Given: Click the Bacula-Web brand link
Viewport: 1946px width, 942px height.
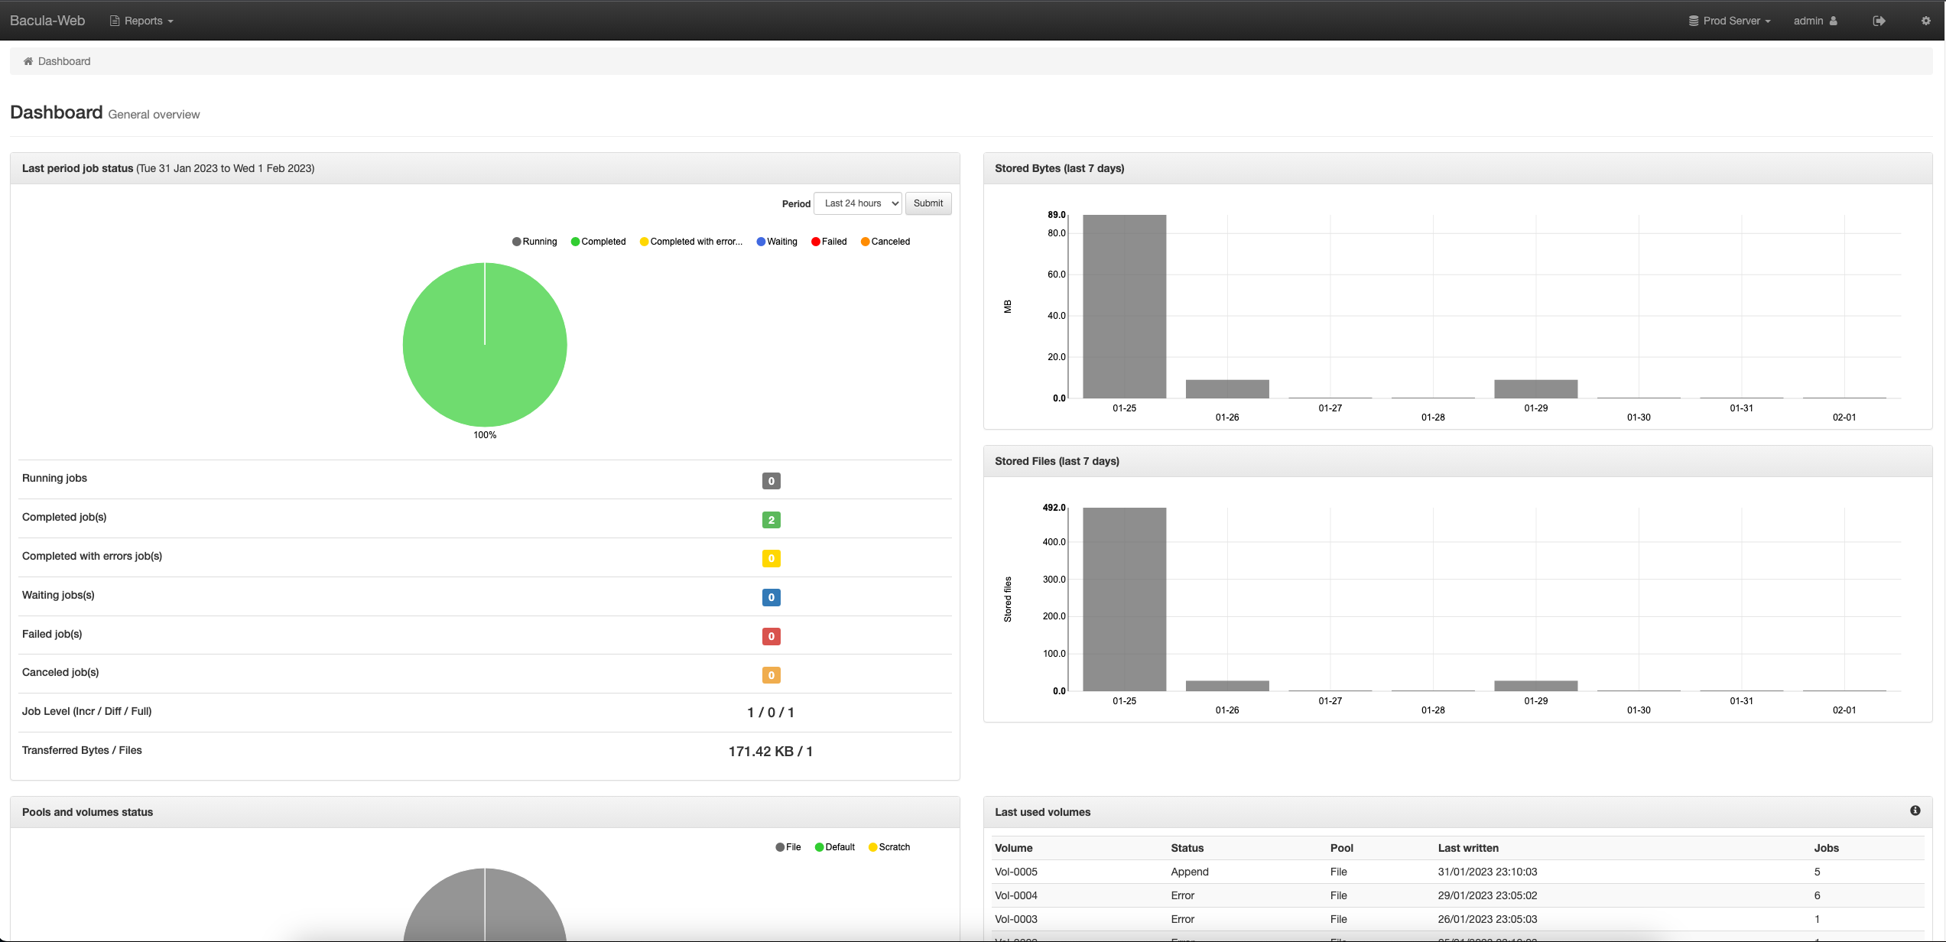Looking at the screenshot, I should 47,21.
